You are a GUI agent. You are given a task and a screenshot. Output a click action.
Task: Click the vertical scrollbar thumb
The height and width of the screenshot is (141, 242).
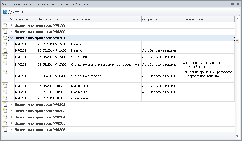(237, 41)
